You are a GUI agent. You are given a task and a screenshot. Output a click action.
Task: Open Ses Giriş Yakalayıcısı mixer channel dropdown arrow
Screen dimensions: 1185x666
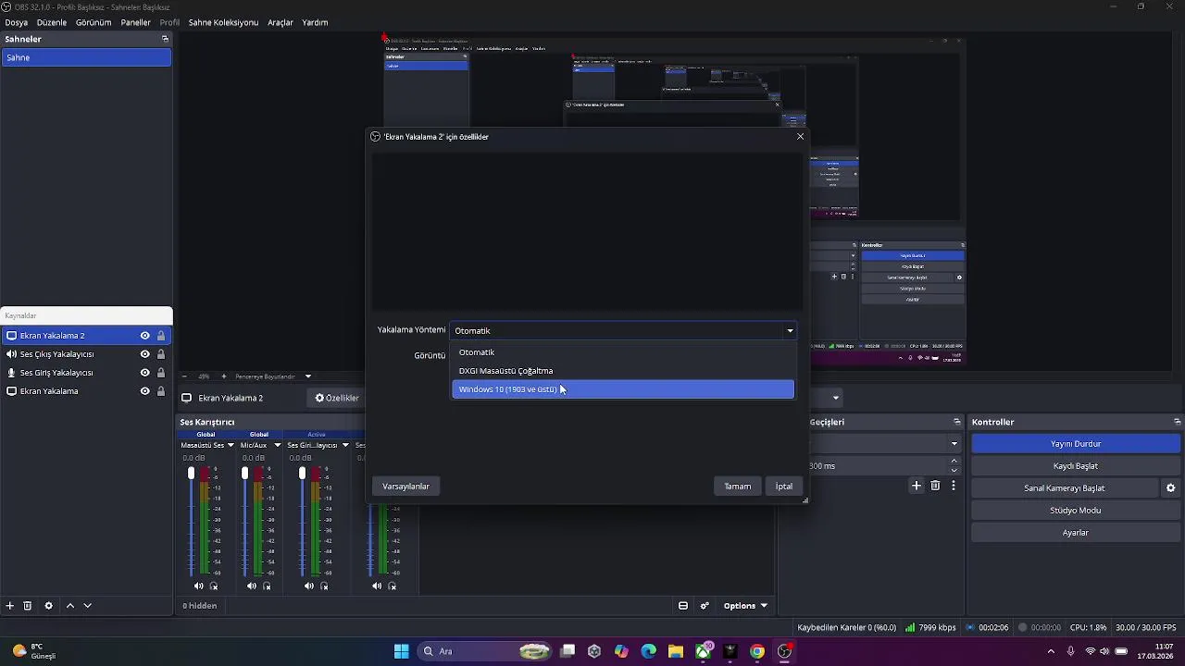tap(345, 445)
